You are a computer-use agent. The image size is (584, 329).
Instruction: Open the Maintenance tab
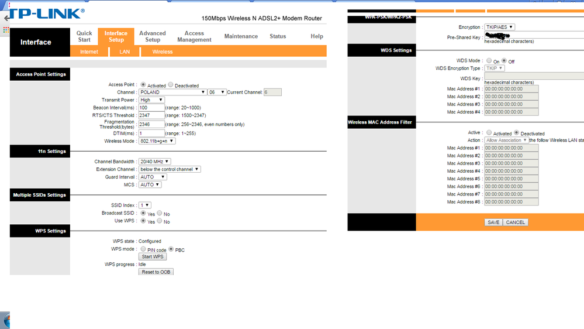[x=241, y=36]
